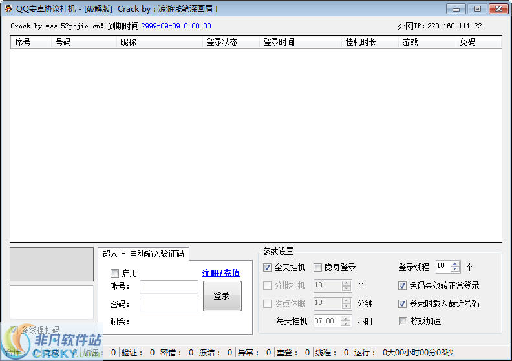512x361 pixels.
Task: Click the 零点休眠 minutes field
Action: click(x=328, y=303)
